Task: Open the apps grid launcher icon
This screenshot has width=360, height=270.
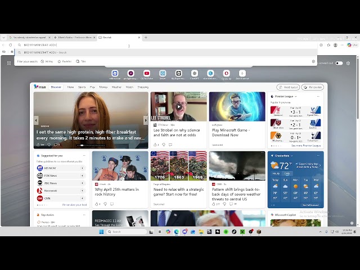Action: tap(9, 63)
